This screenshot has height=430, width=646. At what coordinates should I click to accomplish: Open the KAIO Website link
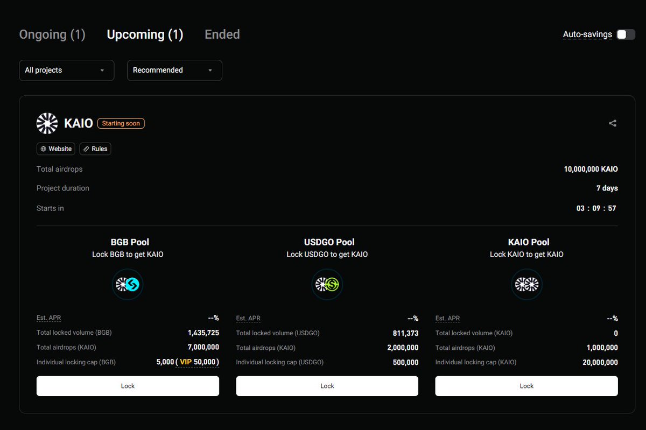[56, 149]
